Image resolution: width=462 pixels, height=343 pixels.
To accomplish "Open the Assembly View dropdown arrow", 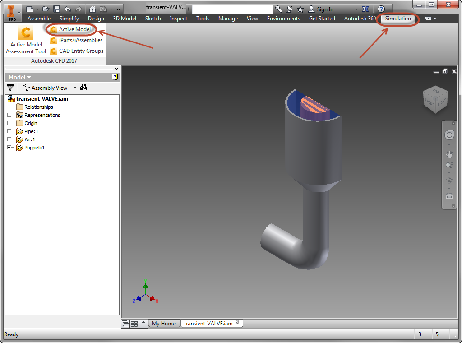I will 75,88.
